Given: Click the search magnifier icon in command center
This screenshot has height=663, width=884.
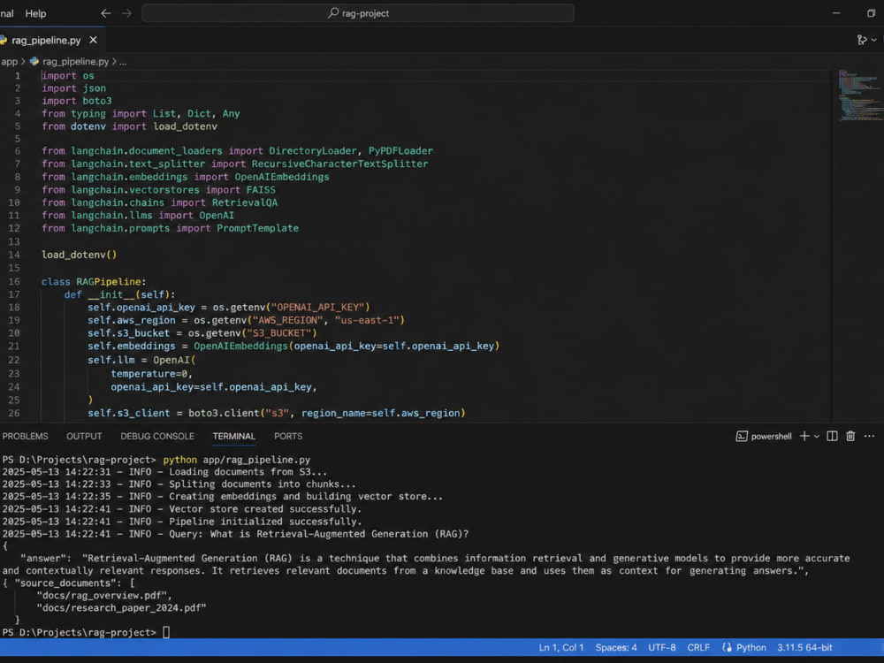Looking at the screenshot, I should [333, 13].
